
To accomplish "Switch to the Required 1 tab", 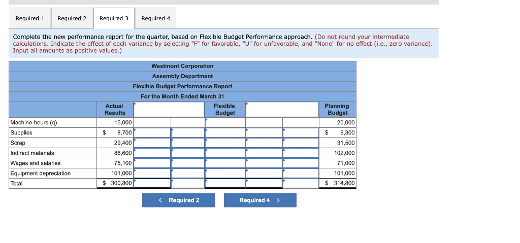I will (30, 18).
